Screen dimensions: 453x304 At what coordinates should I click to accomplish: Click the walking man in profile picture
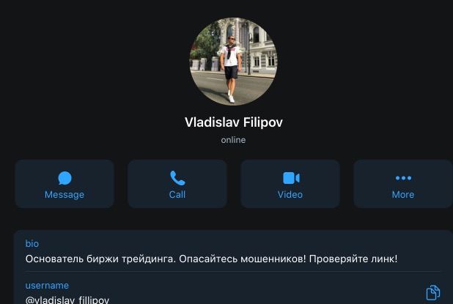point(231,70)
